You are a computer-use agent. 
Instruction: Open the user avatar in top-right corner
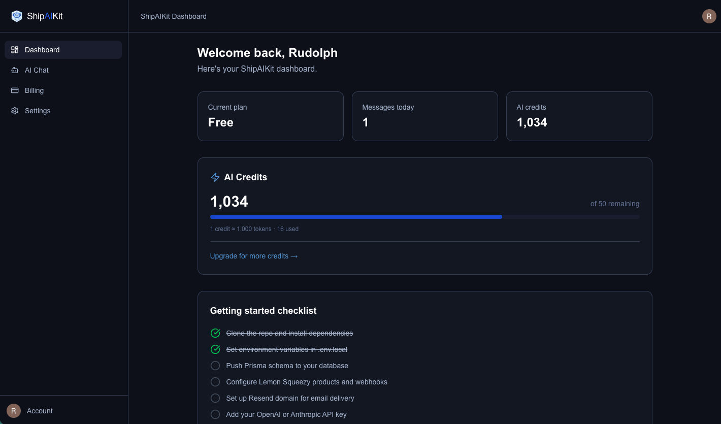709,16
